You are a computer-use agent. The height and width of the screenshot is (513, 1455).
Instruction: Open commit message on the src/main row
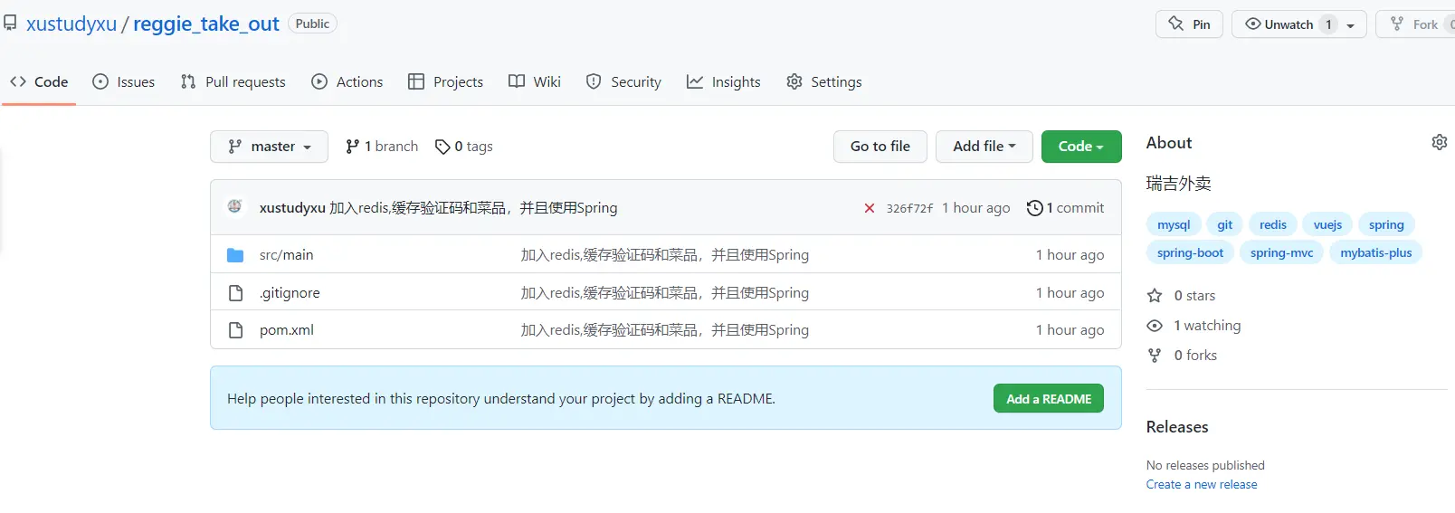click(665, 255)
